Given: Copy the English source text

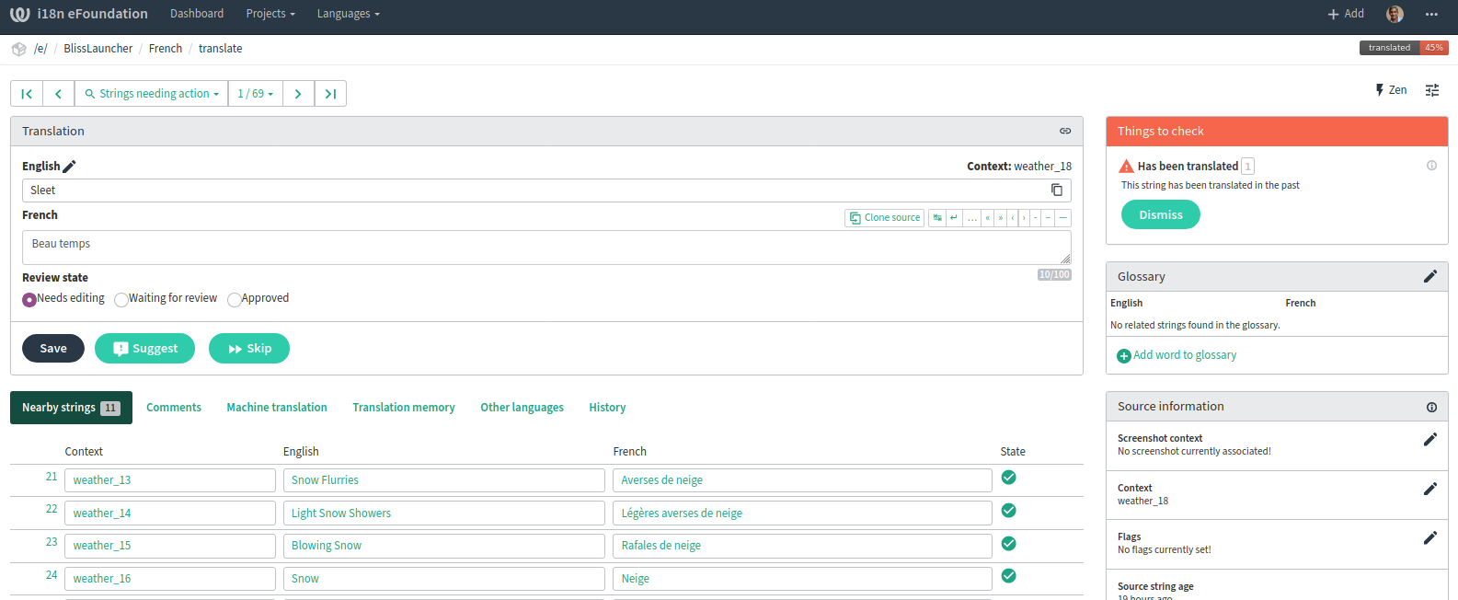Looking at the screenshot, I should pyautogui.click(x=1056, y=190).
